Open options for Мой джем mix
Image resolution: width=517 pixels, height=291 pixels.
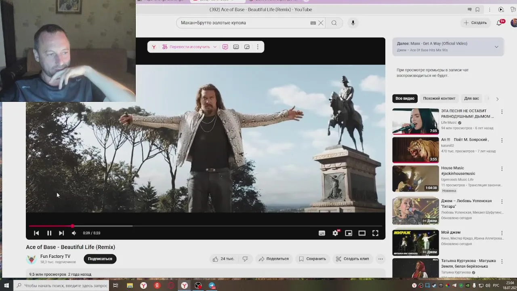tap(502, 233)
